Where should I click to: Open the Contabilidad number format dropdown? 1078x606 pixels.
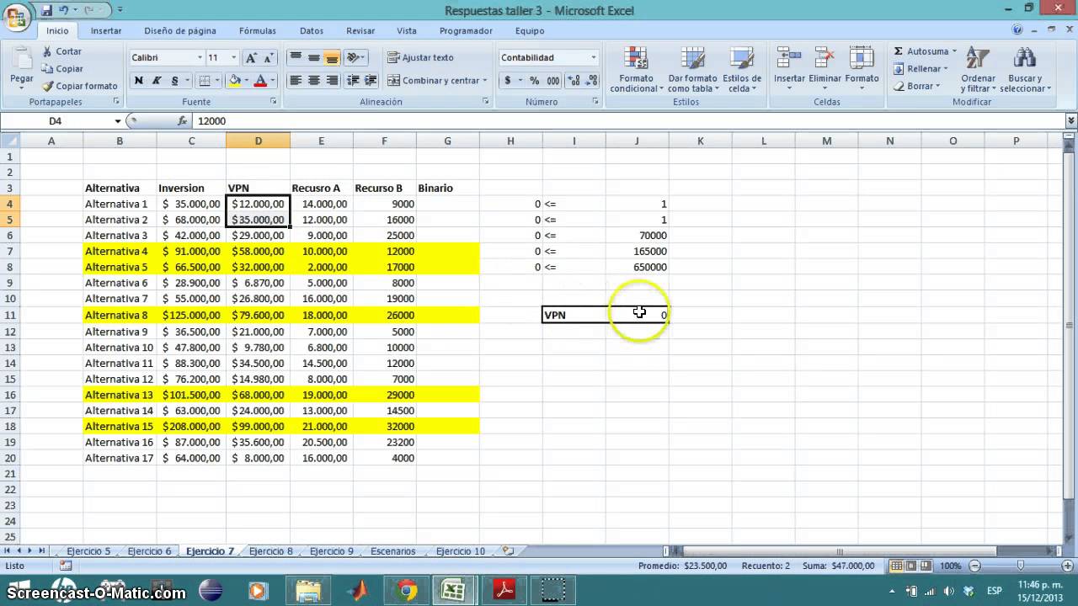point(593,57)
